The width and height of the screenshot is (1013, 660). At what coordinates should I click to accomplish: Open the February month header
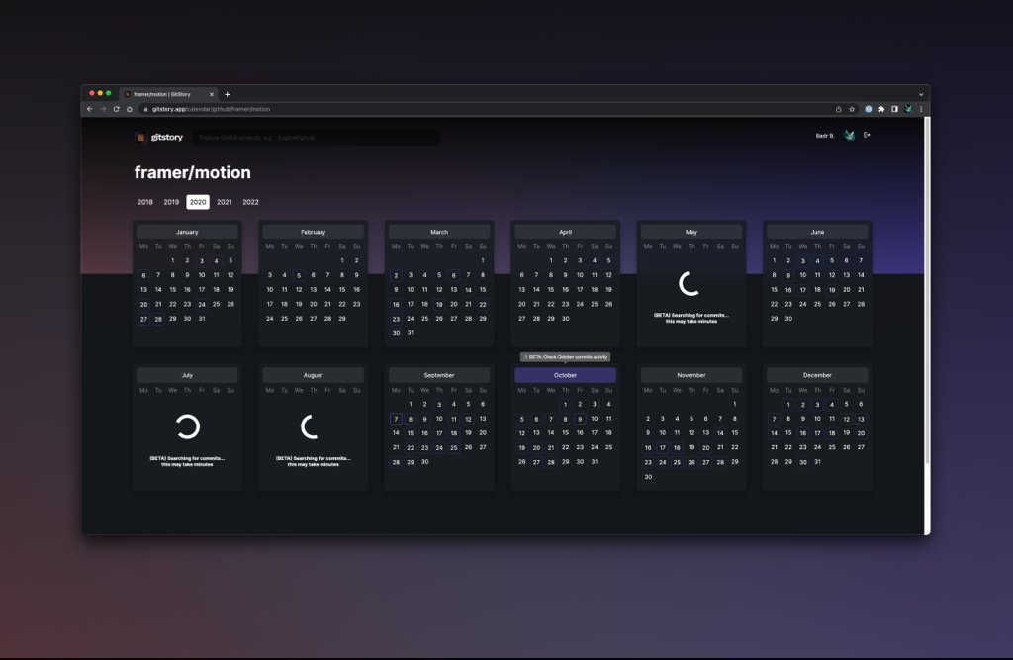(314, 232)
